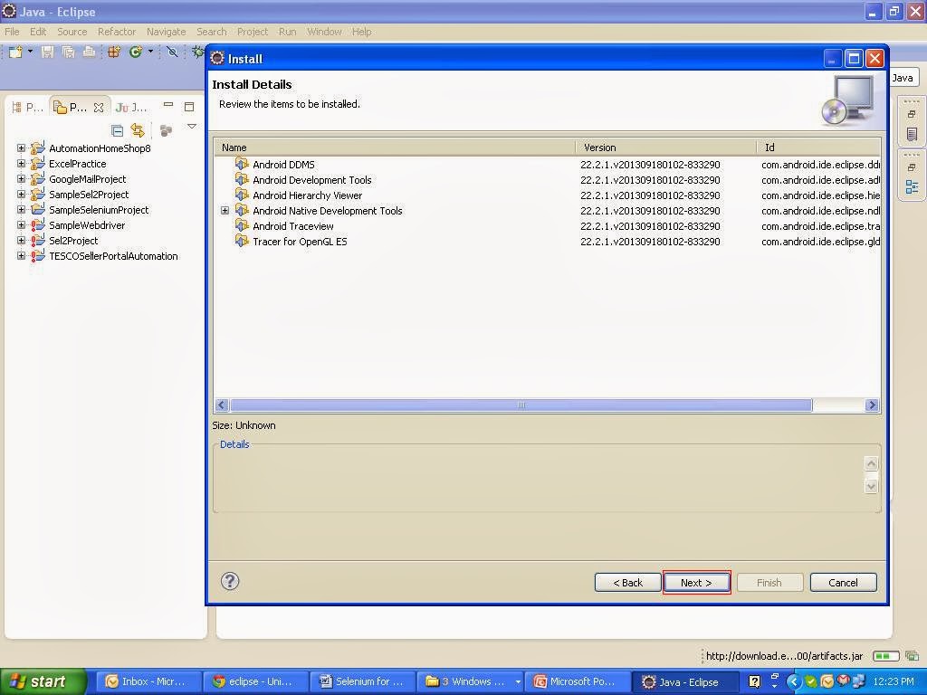
Task: Click the Outline icon in right trim
Action: (912, 187)
